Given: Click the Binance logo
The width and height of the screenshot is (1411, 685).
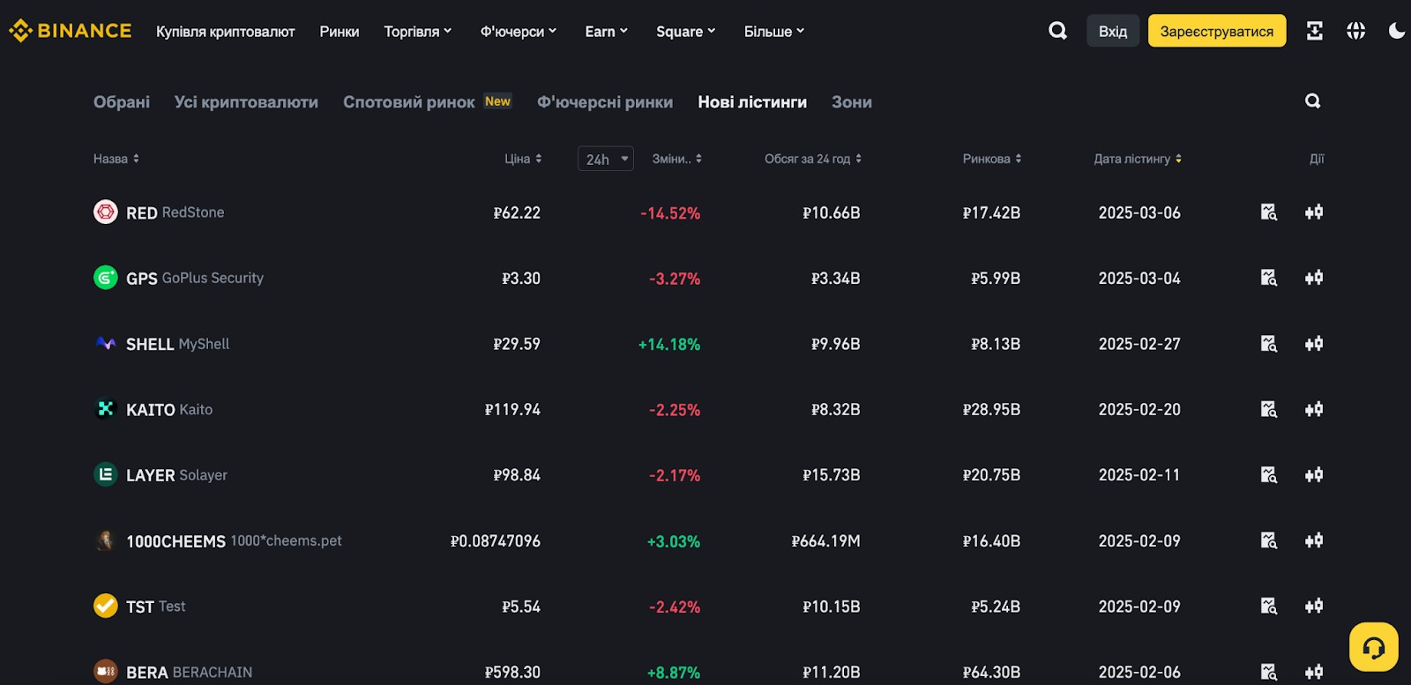Looking at the screenshot, I should 70,31.
